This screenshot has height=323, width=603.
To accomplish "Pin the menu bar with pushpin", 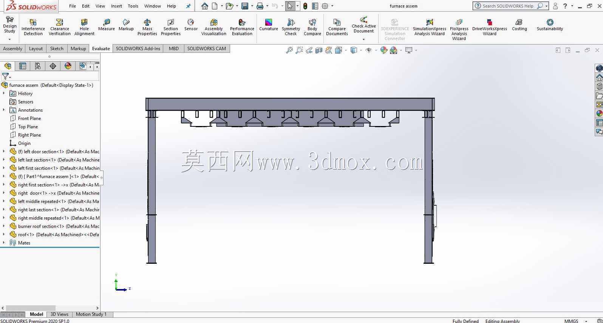I will point(189,6).
